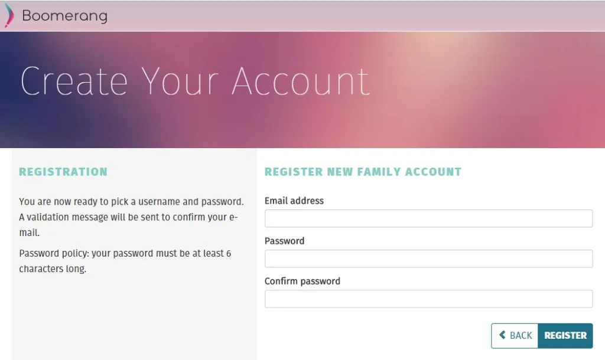605x360 pixels.
Task: Click the Confirm password label
Action: pos(302,282)
